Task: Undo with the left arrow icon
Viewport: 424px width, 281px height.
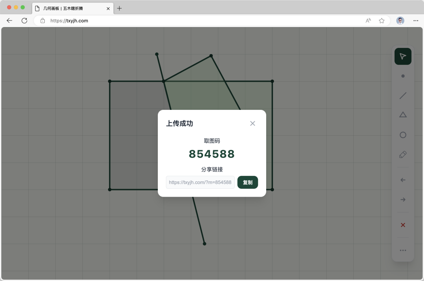Action: click(x=403, y=180)
